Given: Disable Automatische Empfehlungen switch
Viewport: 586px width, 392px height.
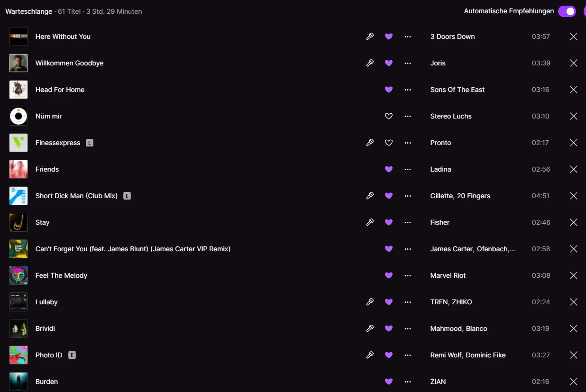Looking at the screenshot, I should point(567,11).
